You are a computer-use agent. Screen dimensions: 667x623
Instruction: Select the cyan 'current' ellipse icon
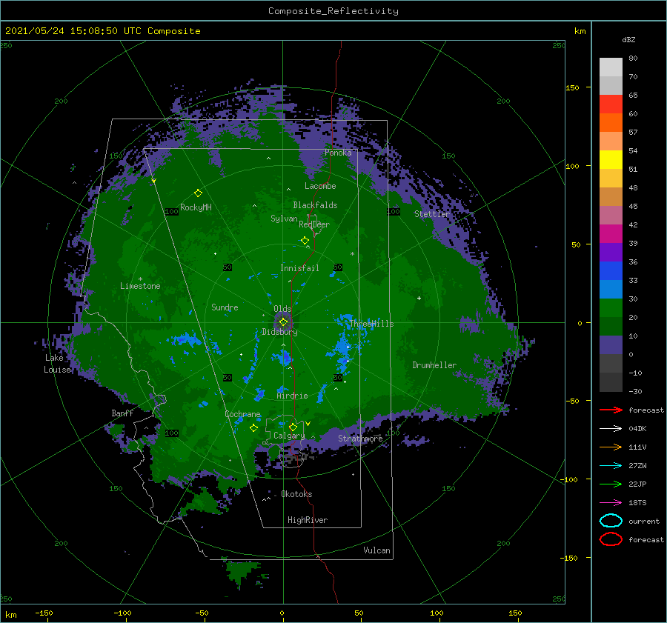click(x=611, y=521)
